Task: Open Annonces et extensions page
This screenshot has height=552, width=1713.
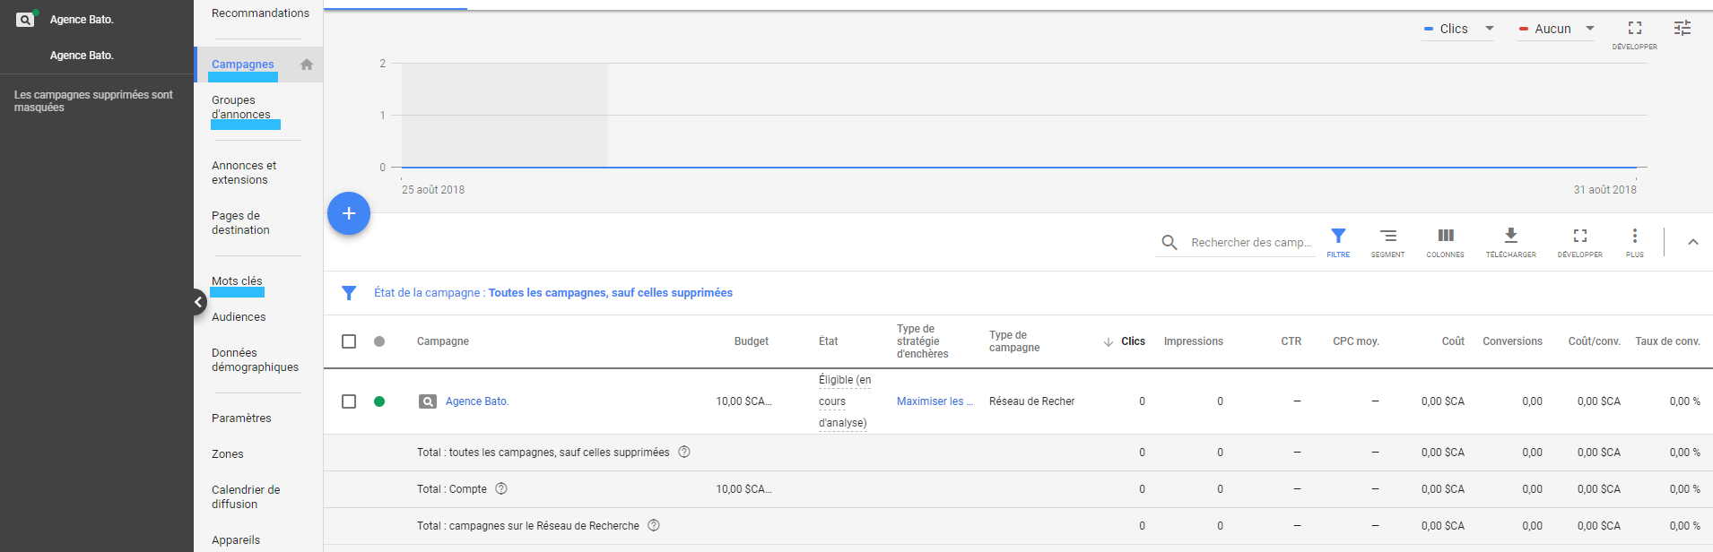Action: pyautogui.click(x=244, y=173)
